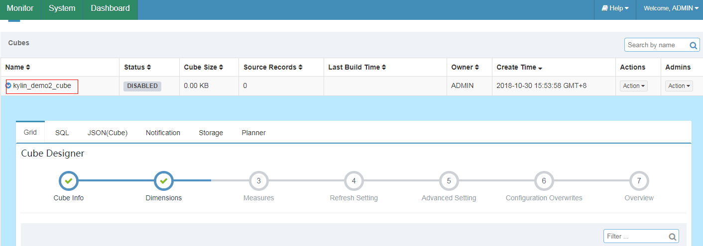Collapse the kylin_demo2_cube row arrow icon
This screenshot has width=703, height=246.
coord(8,86)
